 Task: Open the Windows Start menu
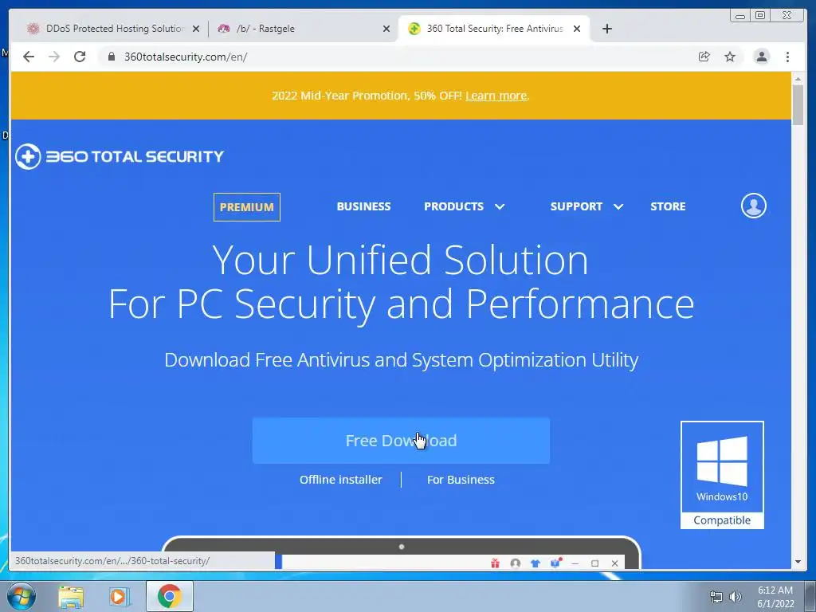(21, 596)
